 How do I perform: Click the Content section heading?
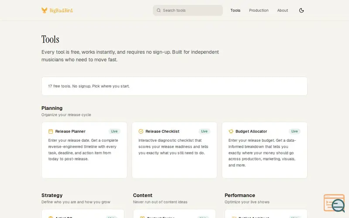tap(143, 195)
